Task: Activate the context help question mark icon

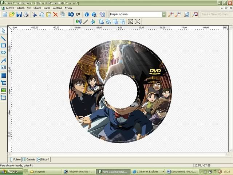Action: pyautogui.click(x=94, y=15)
